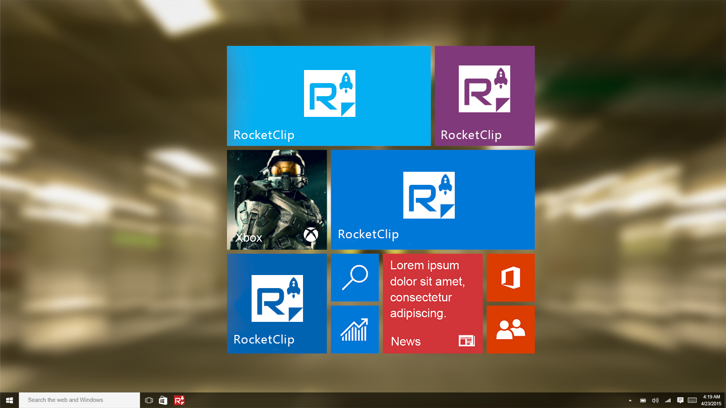Image resolution: width=726 pixels, height=408 pixels.
Task: Open the wide light-blue RocketClip tile
Action: point(329,96)
